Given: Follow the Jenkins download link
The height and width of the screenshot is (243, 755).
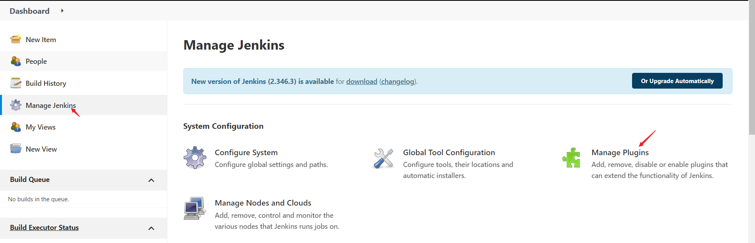Looking at the screenshot, I should [x=361, y=82].
